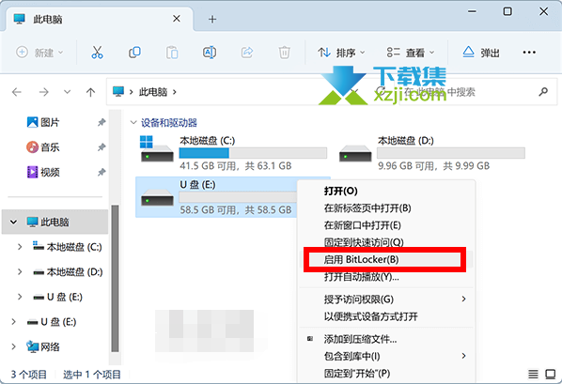Screen dimensions: 562x384
Task: Go up one level arrow
Action: pos(90,92)
